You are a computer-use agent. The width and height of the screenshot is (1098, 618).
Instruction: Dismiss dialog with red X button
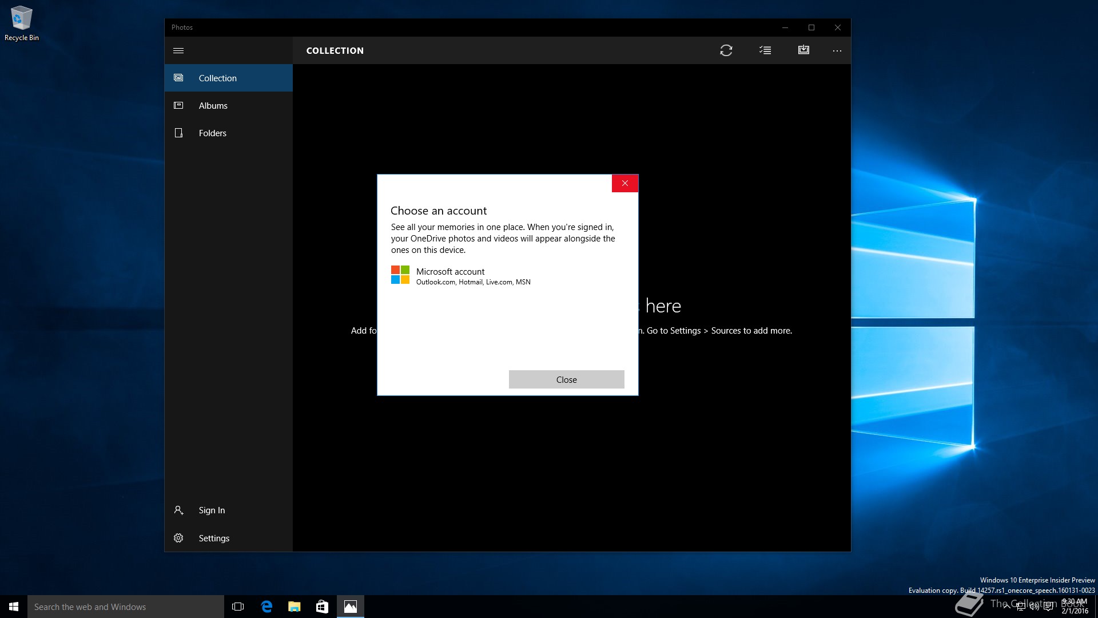[x=624, y=183]
